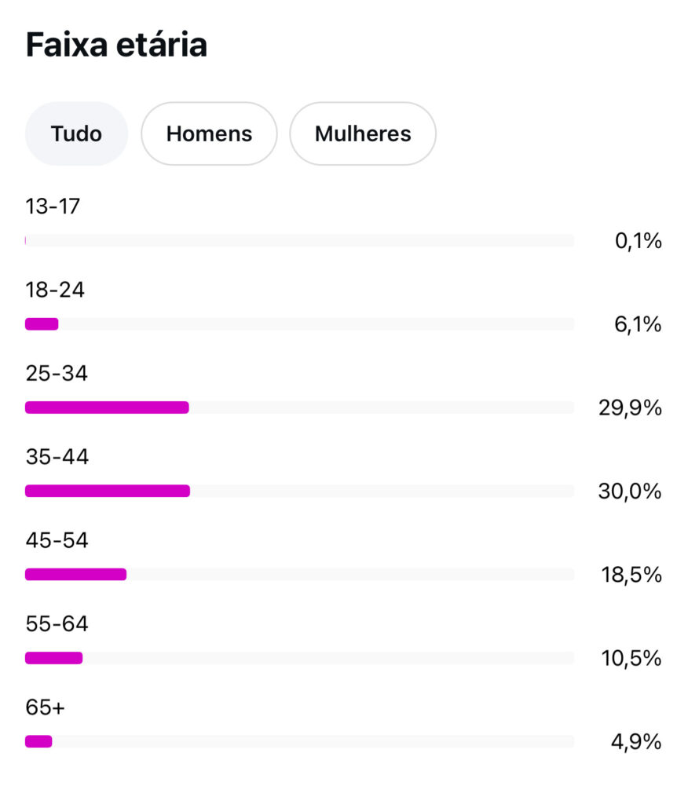Switch to the Homens filter tab

[x=209, y=133]
